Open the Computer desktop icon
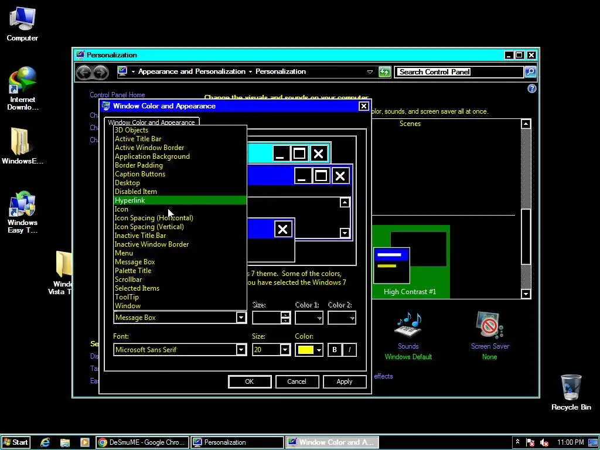600x450 pixels. point(22,23)
